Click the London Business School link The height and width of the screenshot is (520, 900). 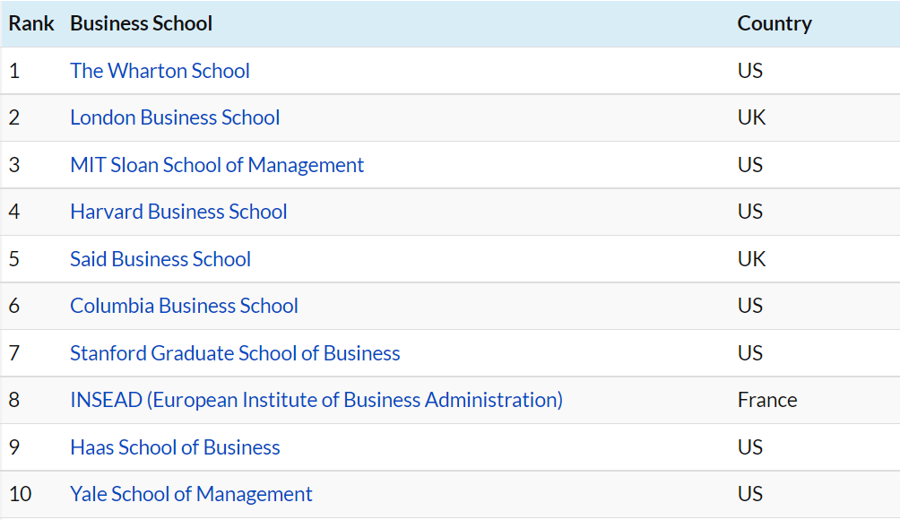pyautogui.click(x=175, y=117)
